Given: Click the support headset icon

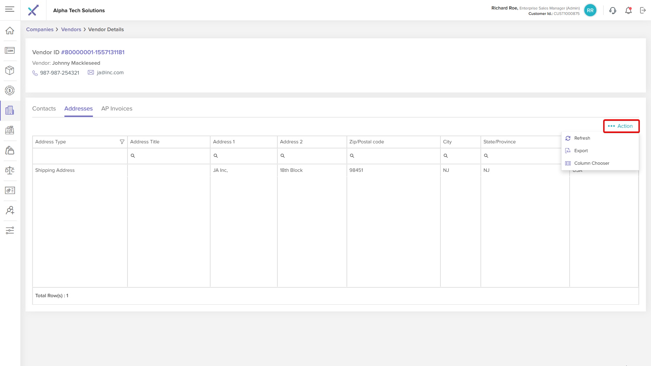Looking at the screenshot, I should tap(612, 11).
